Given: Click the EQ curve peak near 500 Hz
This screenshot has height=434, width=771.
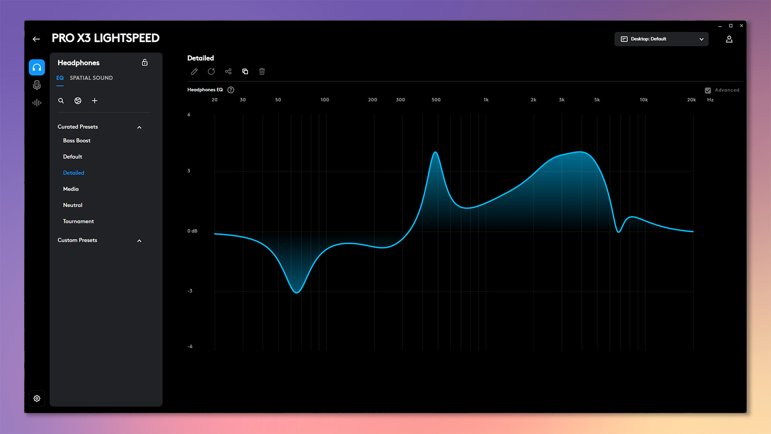Looking at the screenshot, I should coord(436,153).
